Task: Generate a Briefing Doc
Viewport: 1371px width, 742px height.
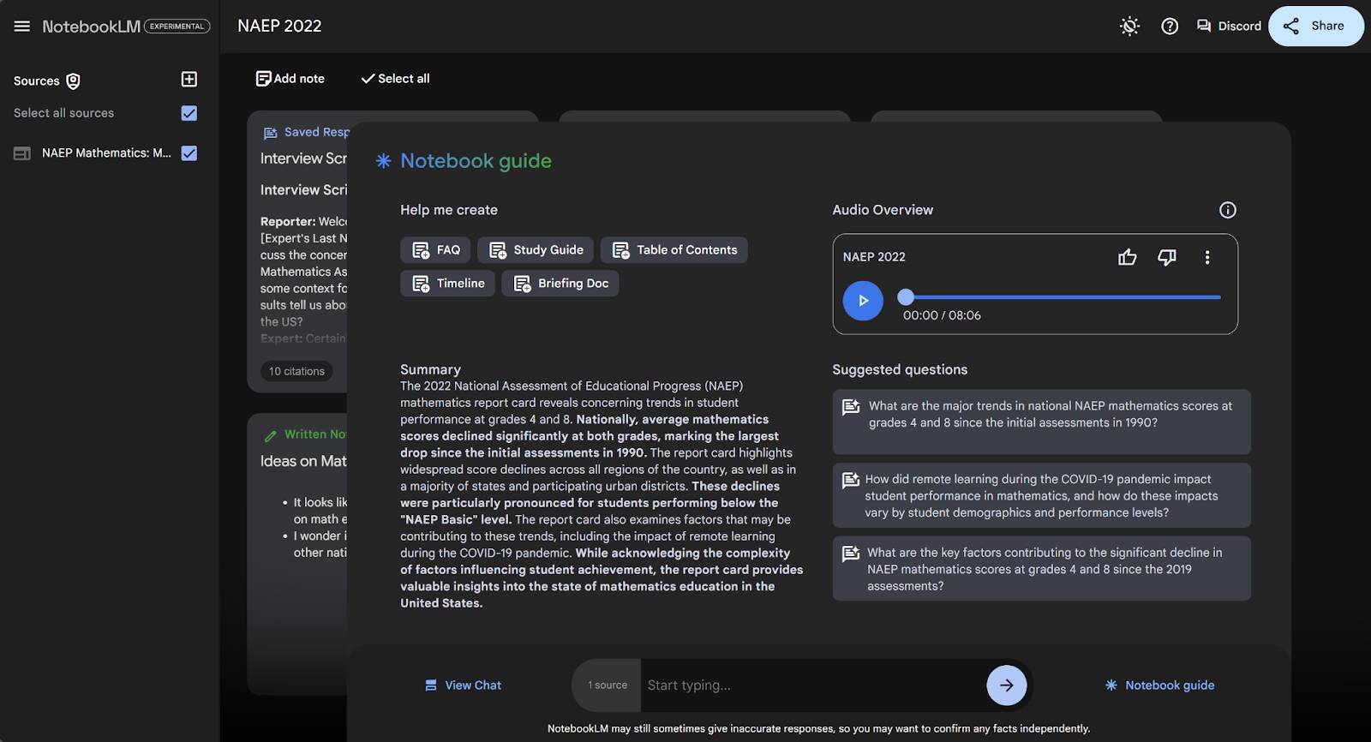Action: tap(560, 284)
